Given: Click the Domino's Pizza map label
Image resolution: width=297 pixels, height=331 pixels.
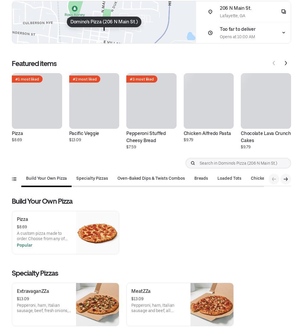Looking at the screenshot, I should pos(104,22).
